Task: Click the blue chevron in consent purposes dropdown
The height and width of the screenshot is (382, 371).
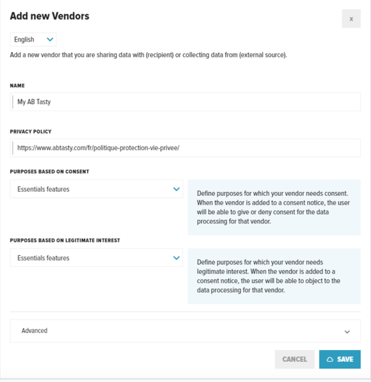Action: (x=176, y=189)
